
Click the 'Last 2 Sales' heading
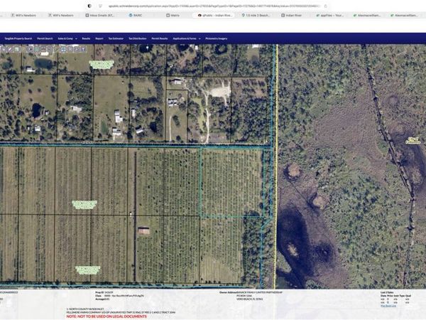[x=387, y=292]
